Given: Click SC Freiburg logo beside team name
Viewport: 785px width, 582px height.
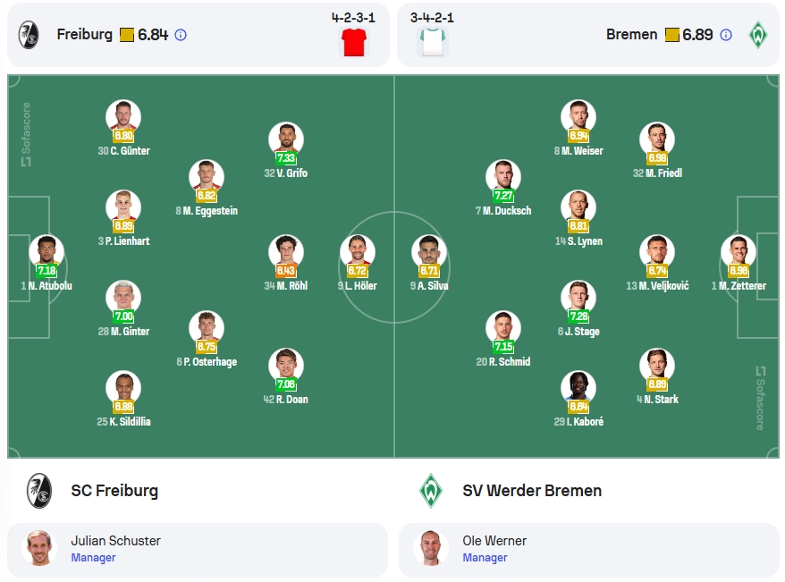Looking at the screenshot, I should click(39, 491).
